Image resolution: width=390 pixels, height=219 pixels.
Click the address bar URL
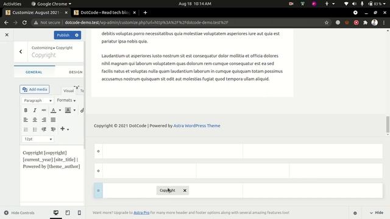[x=146, y=23]
